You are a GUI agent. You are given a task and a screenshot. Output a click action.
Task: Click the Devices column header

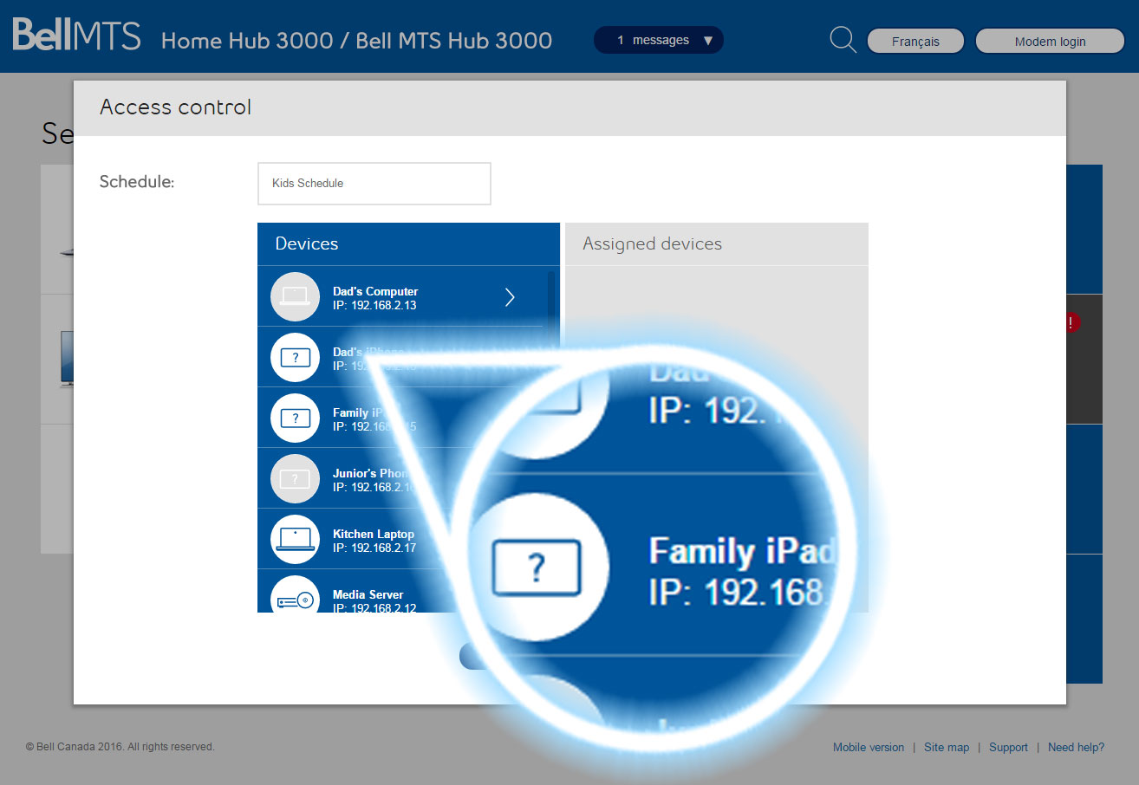tap(408, 244)
